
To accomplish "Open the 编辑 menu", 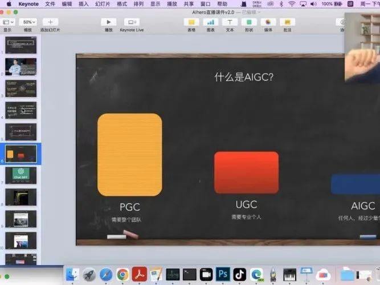I will click(67, 4).
